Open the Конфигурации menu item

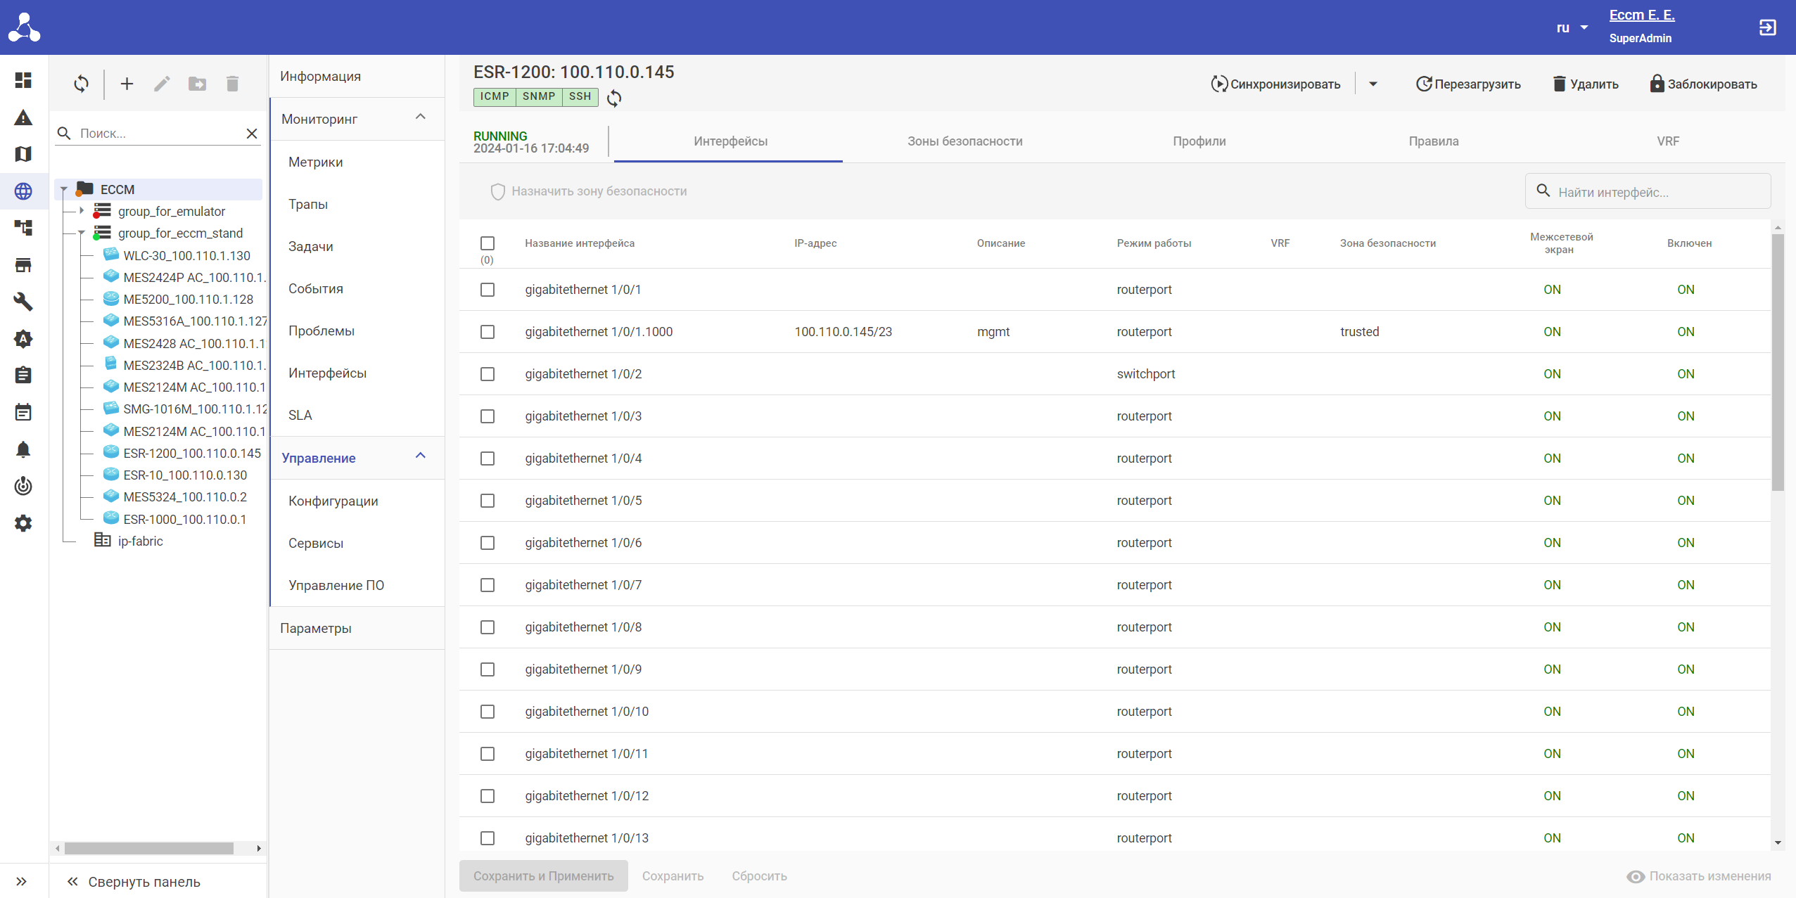333,501
